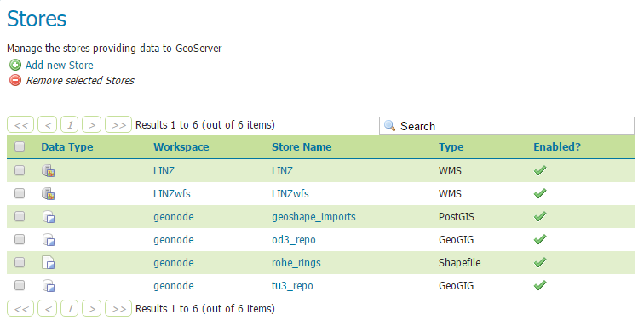Open the rohe_rings store
Image resolution: width=638 pixels, height=326 pixels.
(x=296, y=263)
